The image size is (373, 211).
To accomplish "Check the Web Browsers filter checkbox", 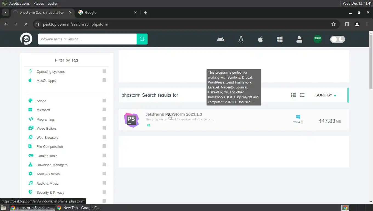I will pyautogui.click(x=104, y=137).
